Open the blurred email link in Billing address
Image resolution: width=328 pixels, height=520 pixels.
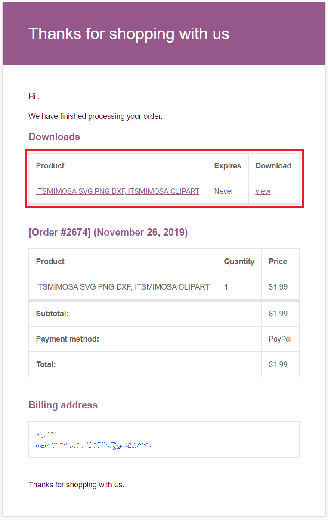tap(93, 445)
